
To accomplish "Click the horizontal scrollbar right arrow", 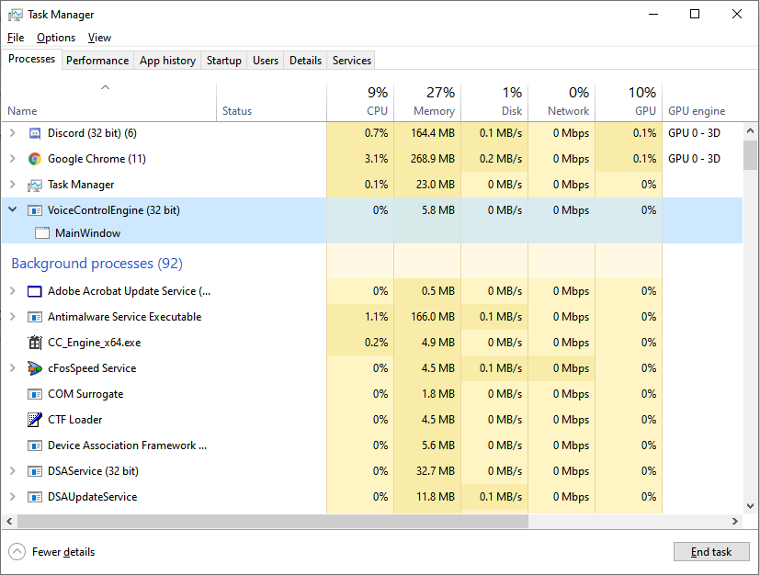I will pyautogui.click(x=735, y=521).
